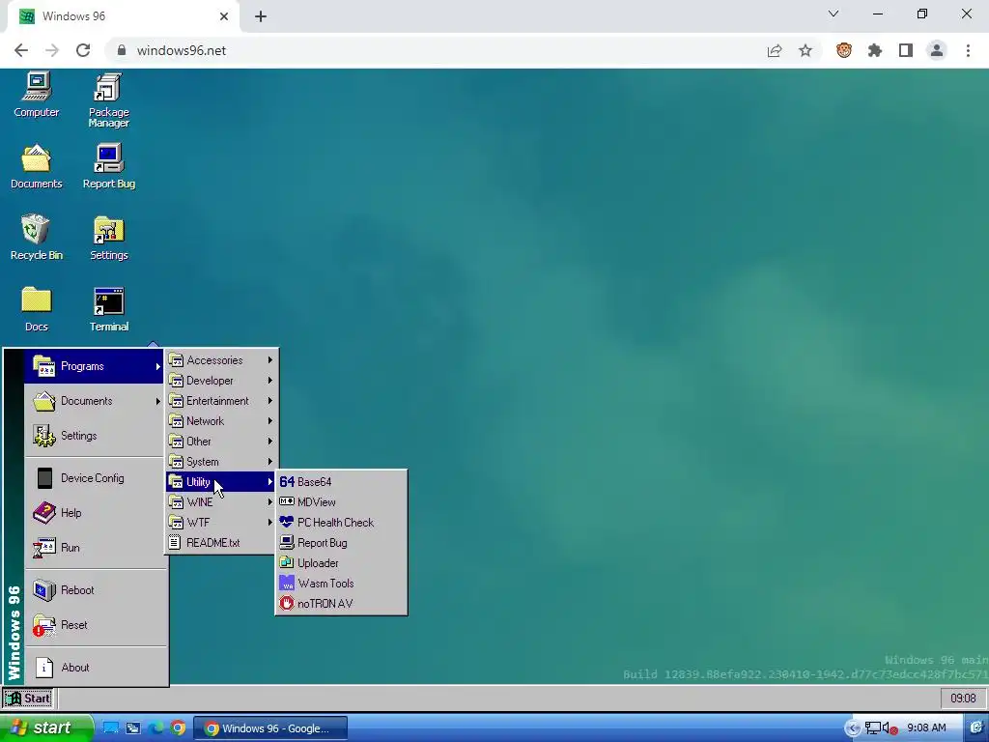Expand the System submenu
The width and height of the screenshot is (989, 742).
pos(221,461)
